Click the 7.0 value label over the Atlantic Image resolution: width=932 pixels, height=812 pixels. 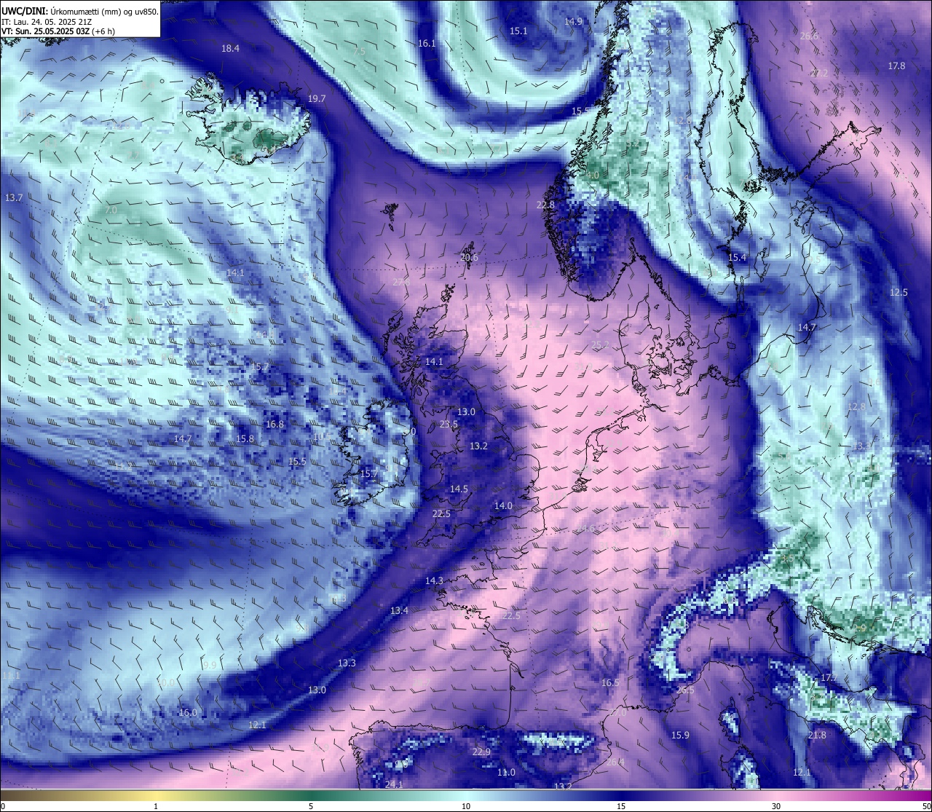point(111,210)
